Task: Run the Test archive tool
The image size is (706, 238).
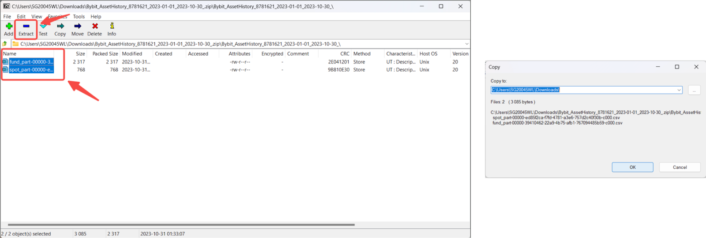Action: pyautogui.click(x=43, y=29)
